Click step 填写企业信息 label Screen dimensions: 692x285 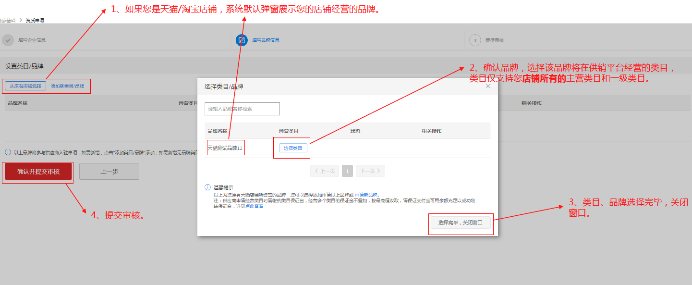[x=32, y=40]
